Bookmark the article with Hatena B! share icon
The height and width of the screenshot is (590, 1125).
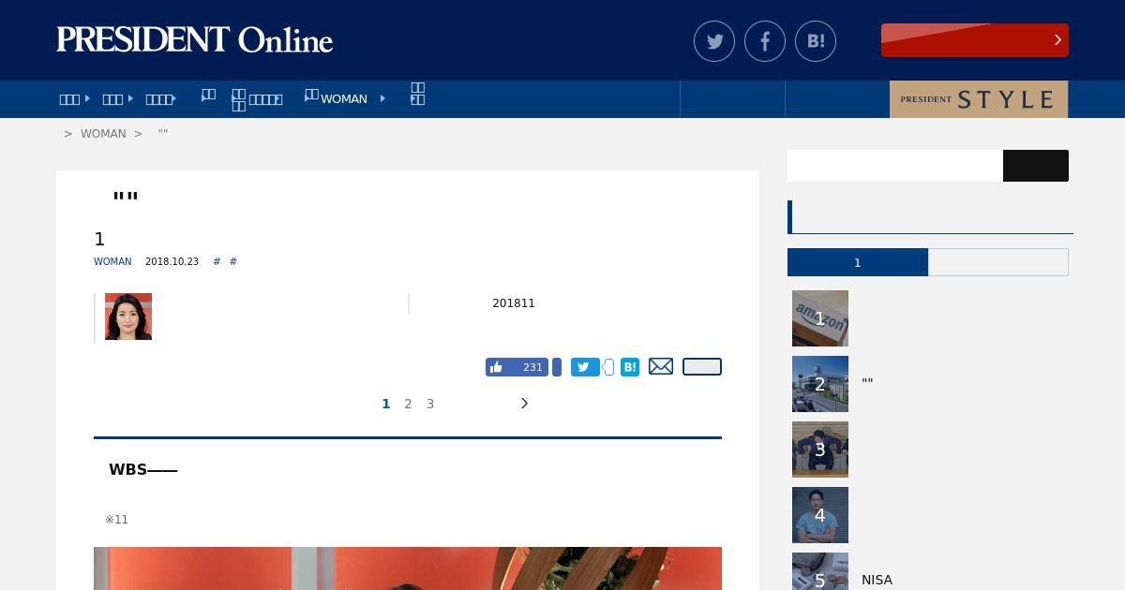(x=630, y=367)
